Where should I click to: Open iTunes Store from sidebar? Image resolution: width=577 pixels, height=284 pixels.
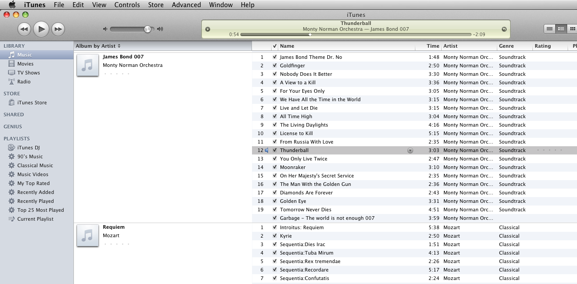pyautogui.click(x=37, y=103)
